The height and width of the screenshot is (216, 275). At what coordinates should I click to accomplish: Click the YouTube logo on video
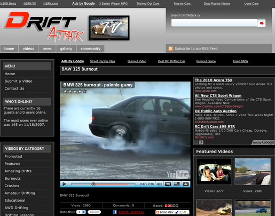tap(177, 174)
